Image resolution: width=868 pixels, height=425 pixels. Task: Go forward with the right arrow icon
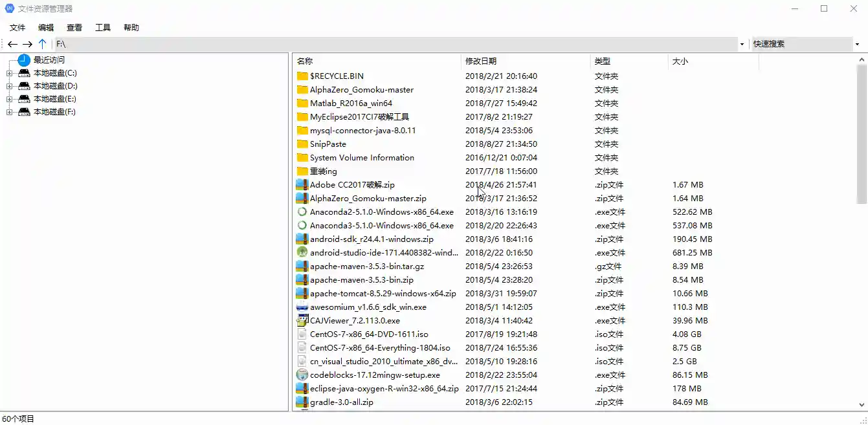[27, 44]
